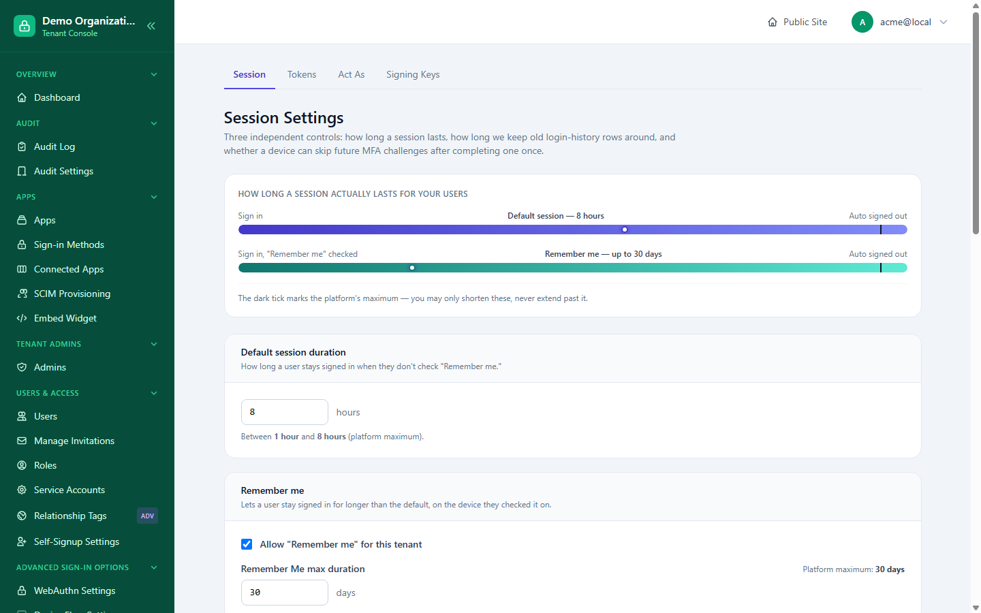Open the acme@local account dropdown chevron
The width and height of the screenshot is (981, 613).
(944, 22)
